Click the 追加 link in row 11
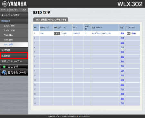Image resolution: width=145 pixels, height=118 pixels. tap(122, 80)
